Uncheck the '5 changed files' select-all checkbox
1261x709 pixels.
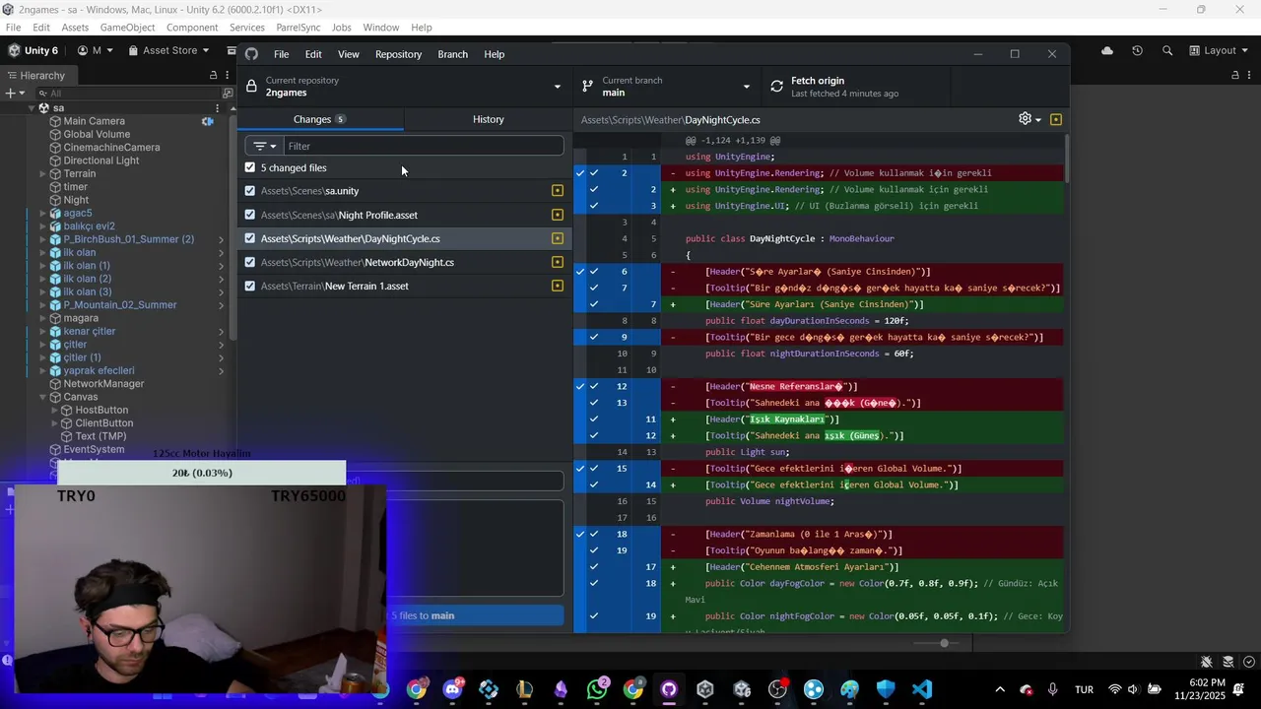pyautogui.click(x=250, y=167)
